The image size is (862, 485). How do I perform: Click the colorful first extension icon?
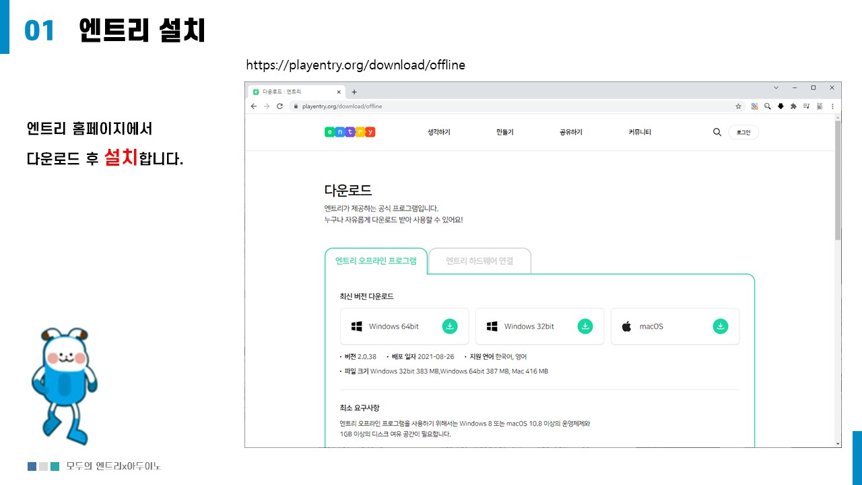(x=755, y=106)
